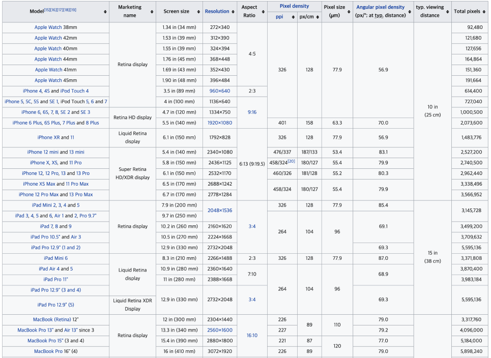Sort by Total pixels sort arrows
Image resolution: width=491 pixels, height=358 pixels.
[484, 12]
